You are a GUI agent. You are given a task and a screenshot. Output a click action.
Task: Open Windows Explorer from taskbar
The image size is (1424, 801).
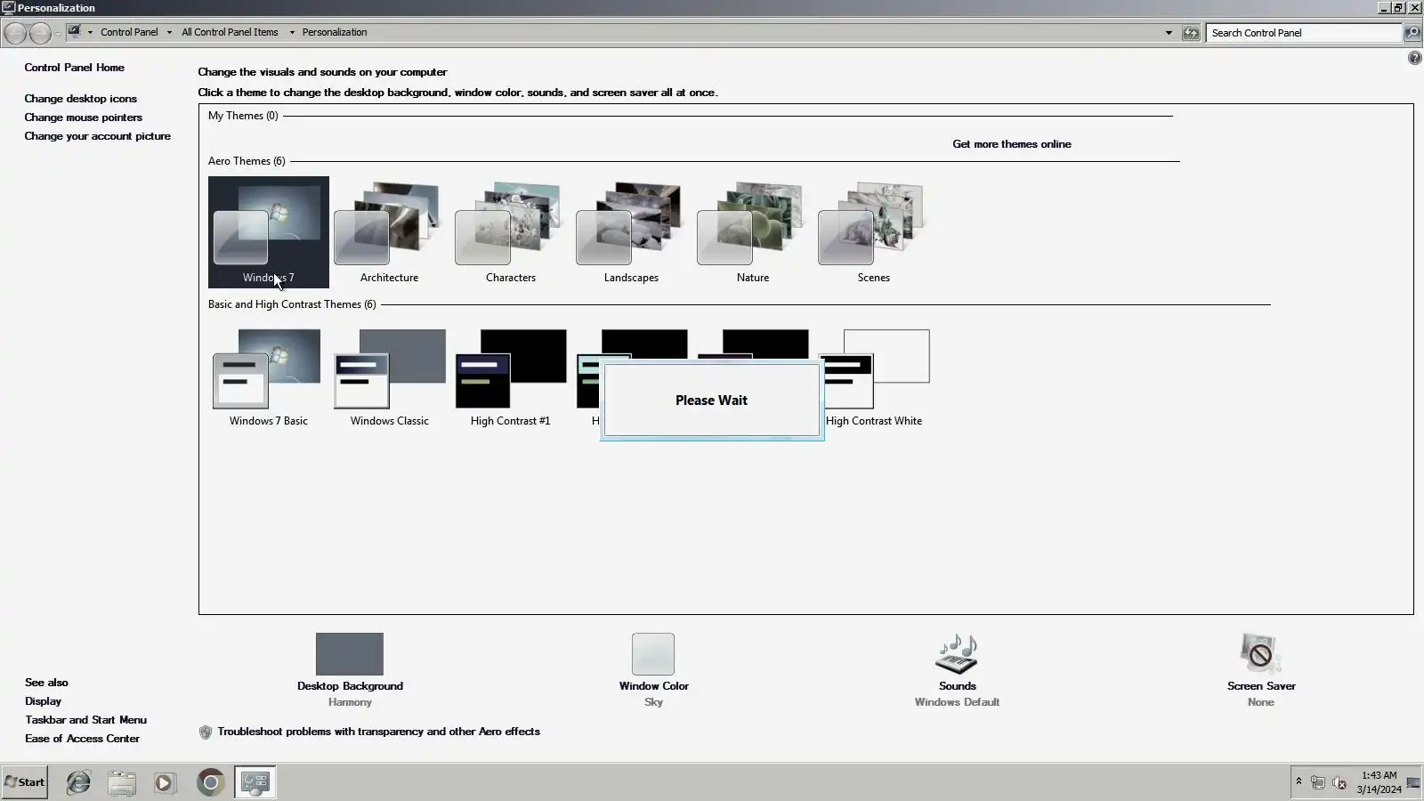pyautogui.click(x=122, y=782)
